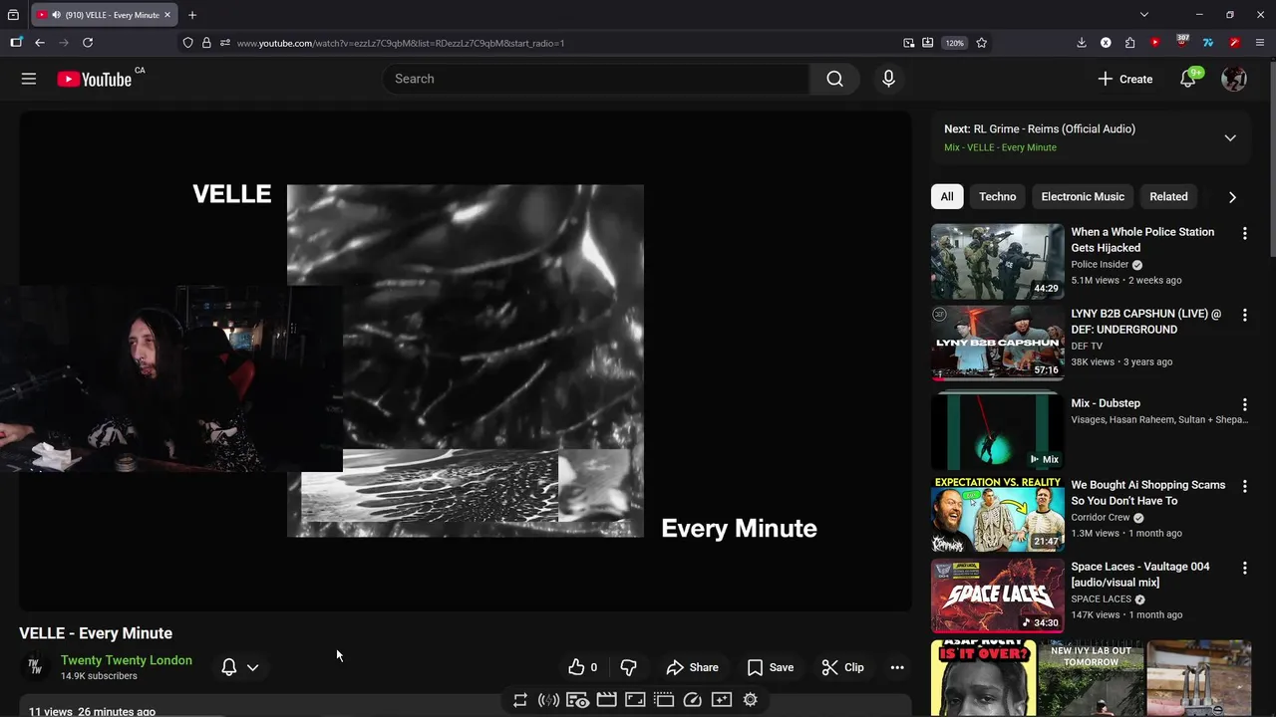This screenshot has height=717, width=1276.
Task: Open options for Mix - Dubstep
Action: point(1244,404)
